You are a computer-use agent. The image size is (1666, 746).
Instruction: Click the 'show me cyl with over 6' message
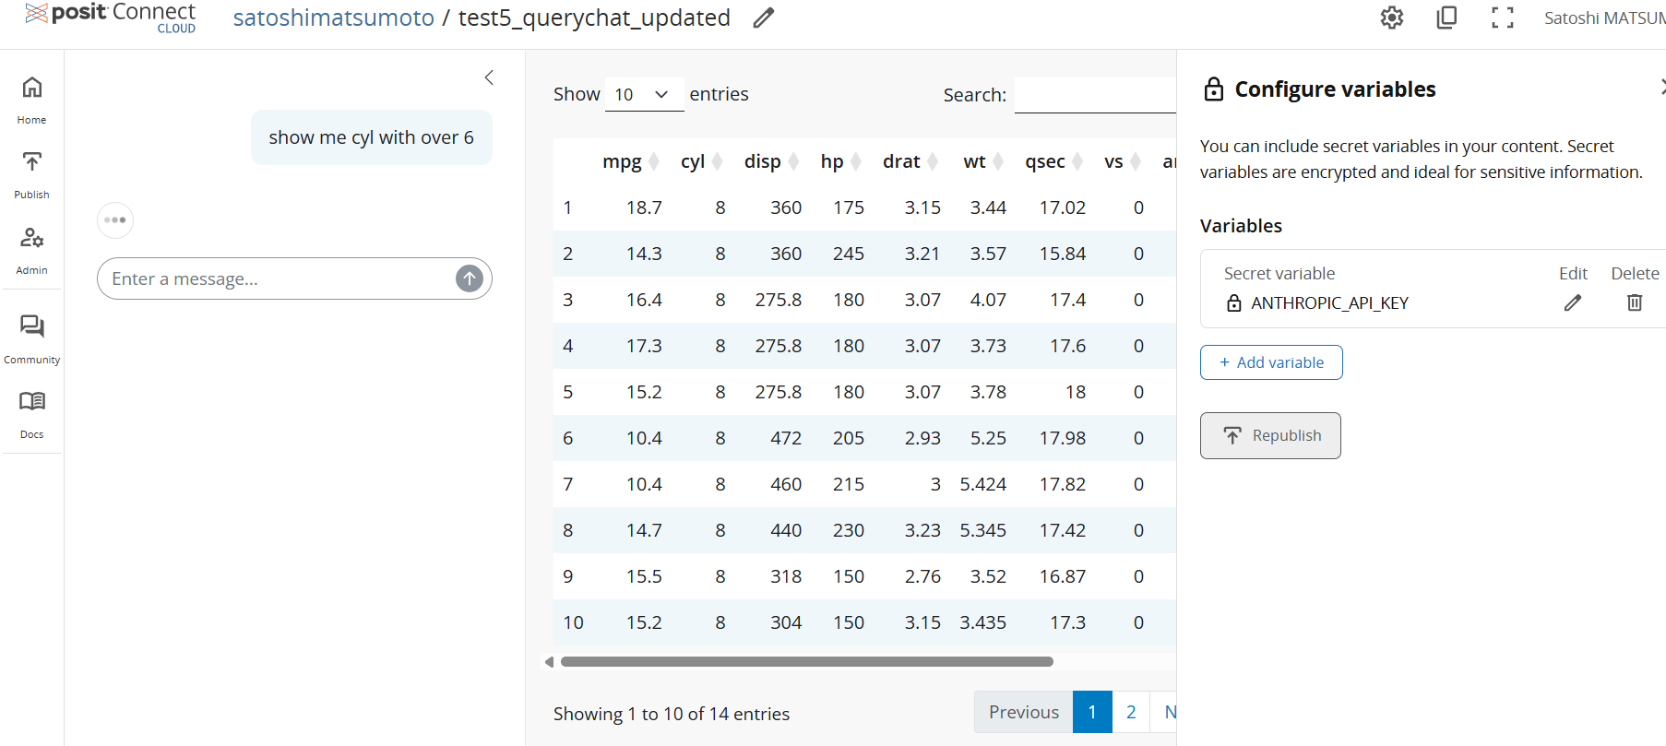[x=371, y=137]
